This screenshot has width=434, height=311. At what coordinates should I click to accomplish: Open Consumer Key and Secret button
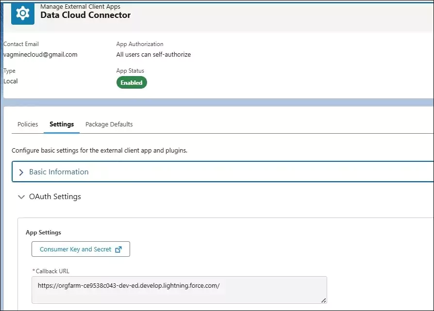[81, 249]
